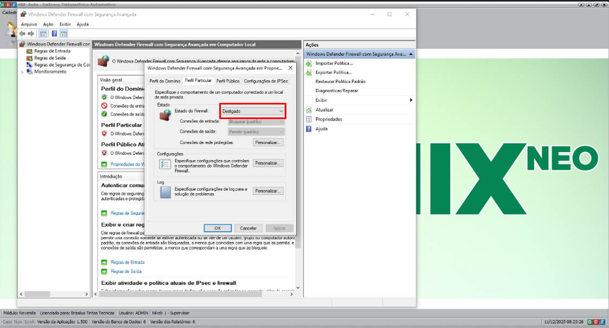Click the Aplicar button

coord(279,228)
